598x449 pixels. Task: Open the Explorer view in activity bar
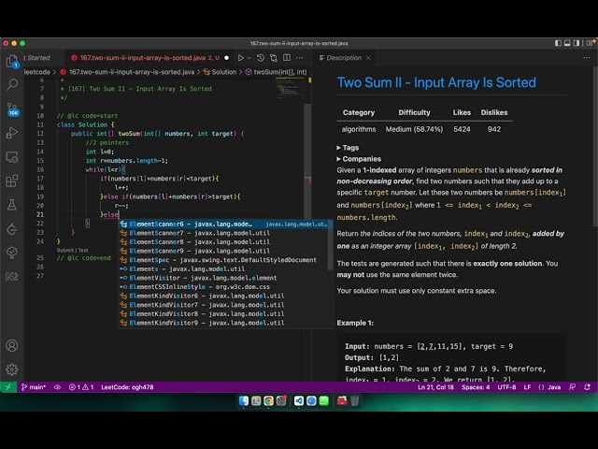coord(12,61)
